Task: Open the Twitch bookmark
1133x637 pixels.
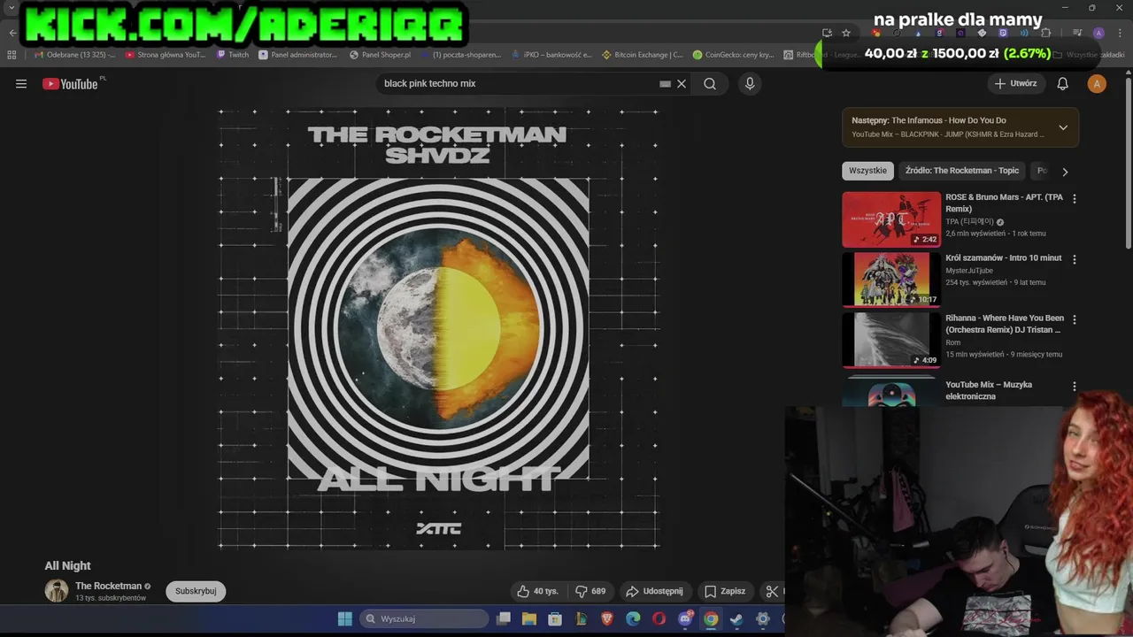Action: pyautogui.click(x=233, y=55)
